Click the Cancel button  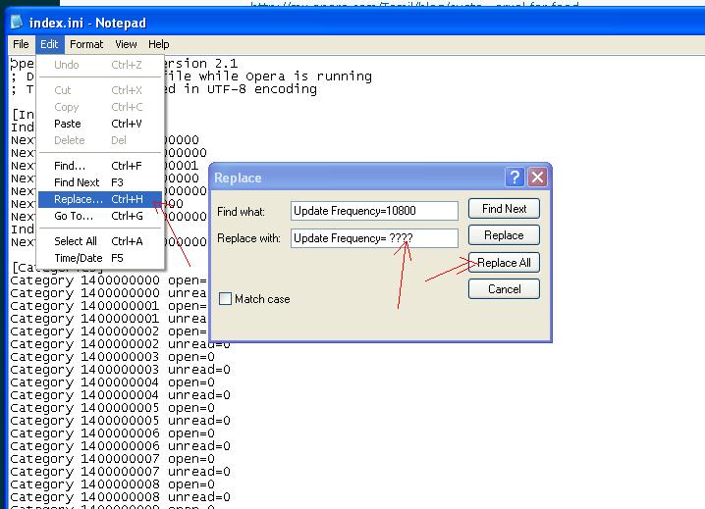coord(504,289)
